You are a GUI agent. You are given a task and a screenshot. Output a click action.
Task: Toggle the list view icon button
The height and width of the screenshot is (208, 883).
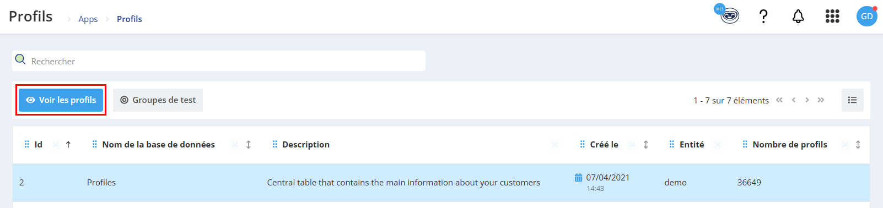[852, 100]
